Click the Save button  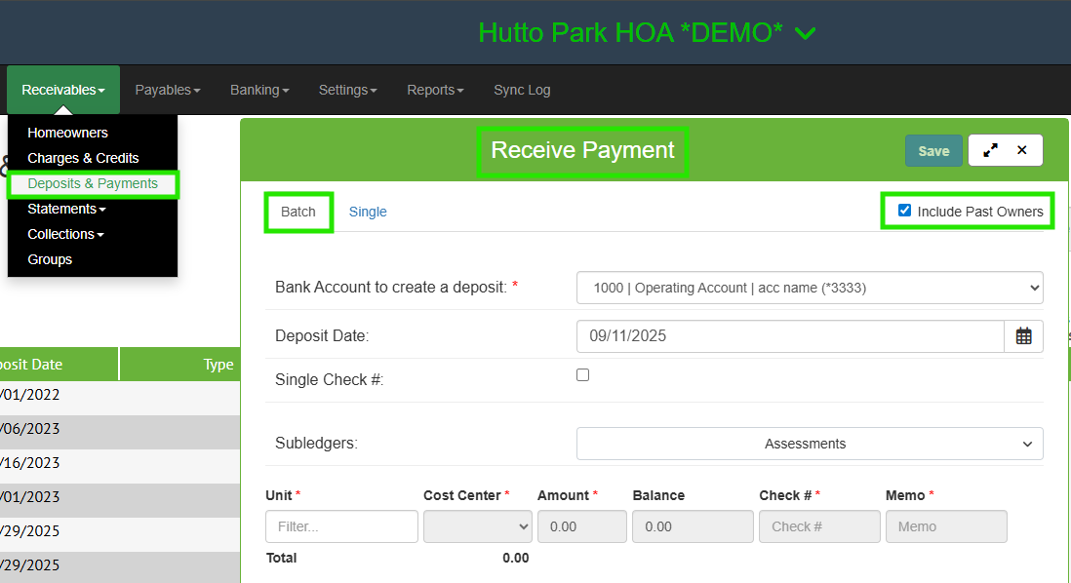coord(933,150)
